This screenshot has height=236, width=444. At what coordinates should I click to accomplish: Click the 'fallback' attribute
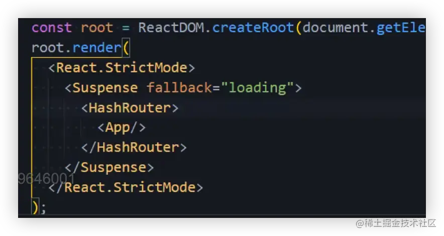179,88
